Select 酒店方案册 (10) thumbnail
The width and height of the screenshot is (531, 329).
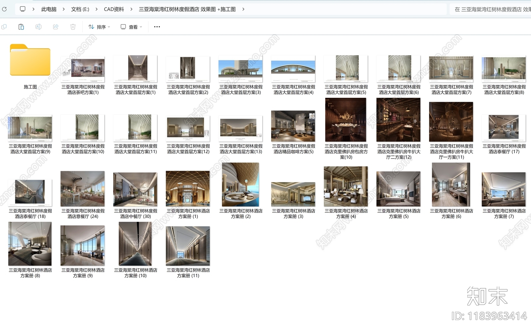pos(135,244)
